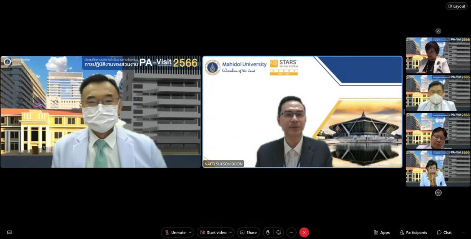Open the Participants panel
Screen dimensions: 471x239
pos(413,233)
